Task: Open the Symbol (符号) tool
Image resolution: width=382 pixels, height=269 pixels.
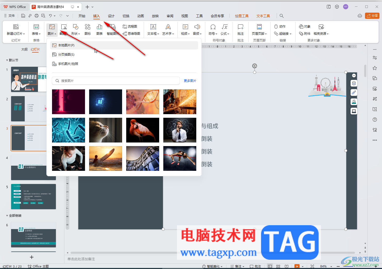Action: point(213,27)
